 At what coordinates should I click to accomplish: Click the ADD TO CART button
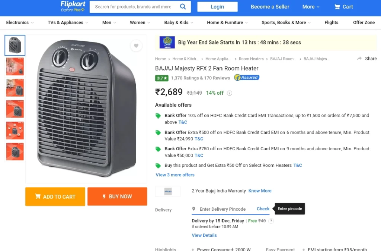[55, 197]
